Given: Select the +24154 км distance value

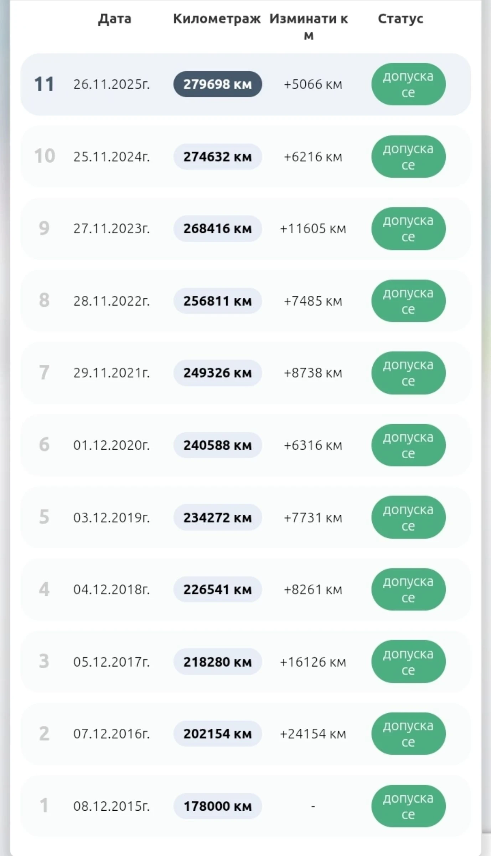Looking at the screenshot, I should 313,734.
